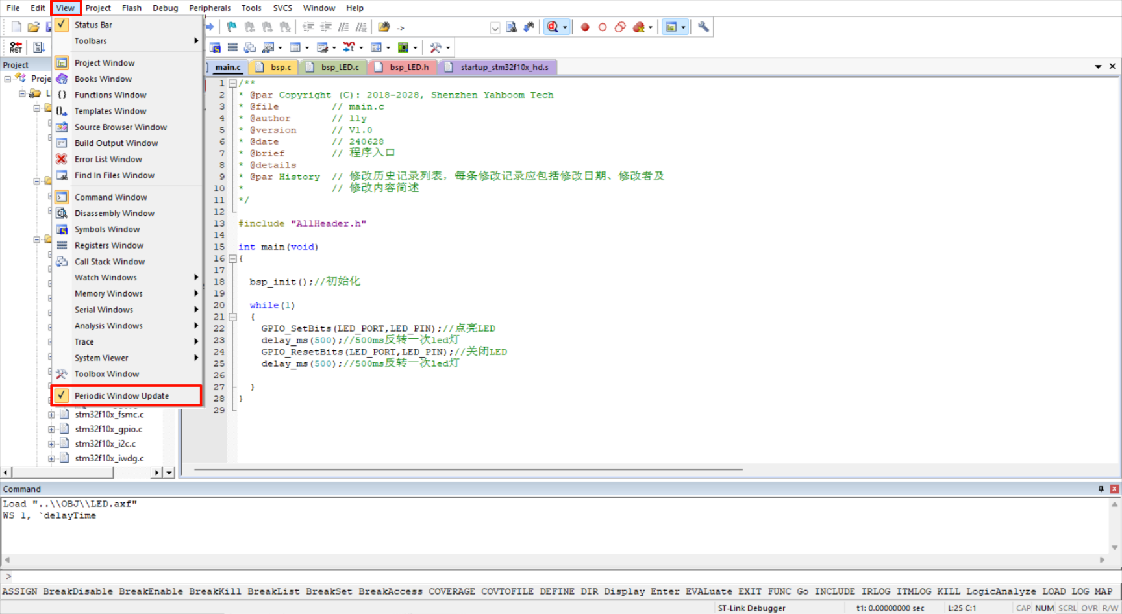Open Watch Windows submenu

[x=127, y=278]
